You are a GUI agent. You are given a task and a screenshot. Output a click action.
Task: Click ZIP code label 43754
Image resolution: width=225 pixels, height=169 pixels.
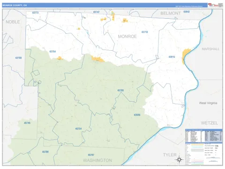pyautogui.click(x=52, y=52)
